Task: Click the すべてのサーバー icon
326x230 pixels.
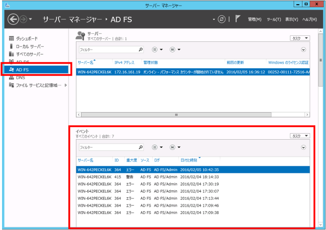Action: (x=11, y=54)
